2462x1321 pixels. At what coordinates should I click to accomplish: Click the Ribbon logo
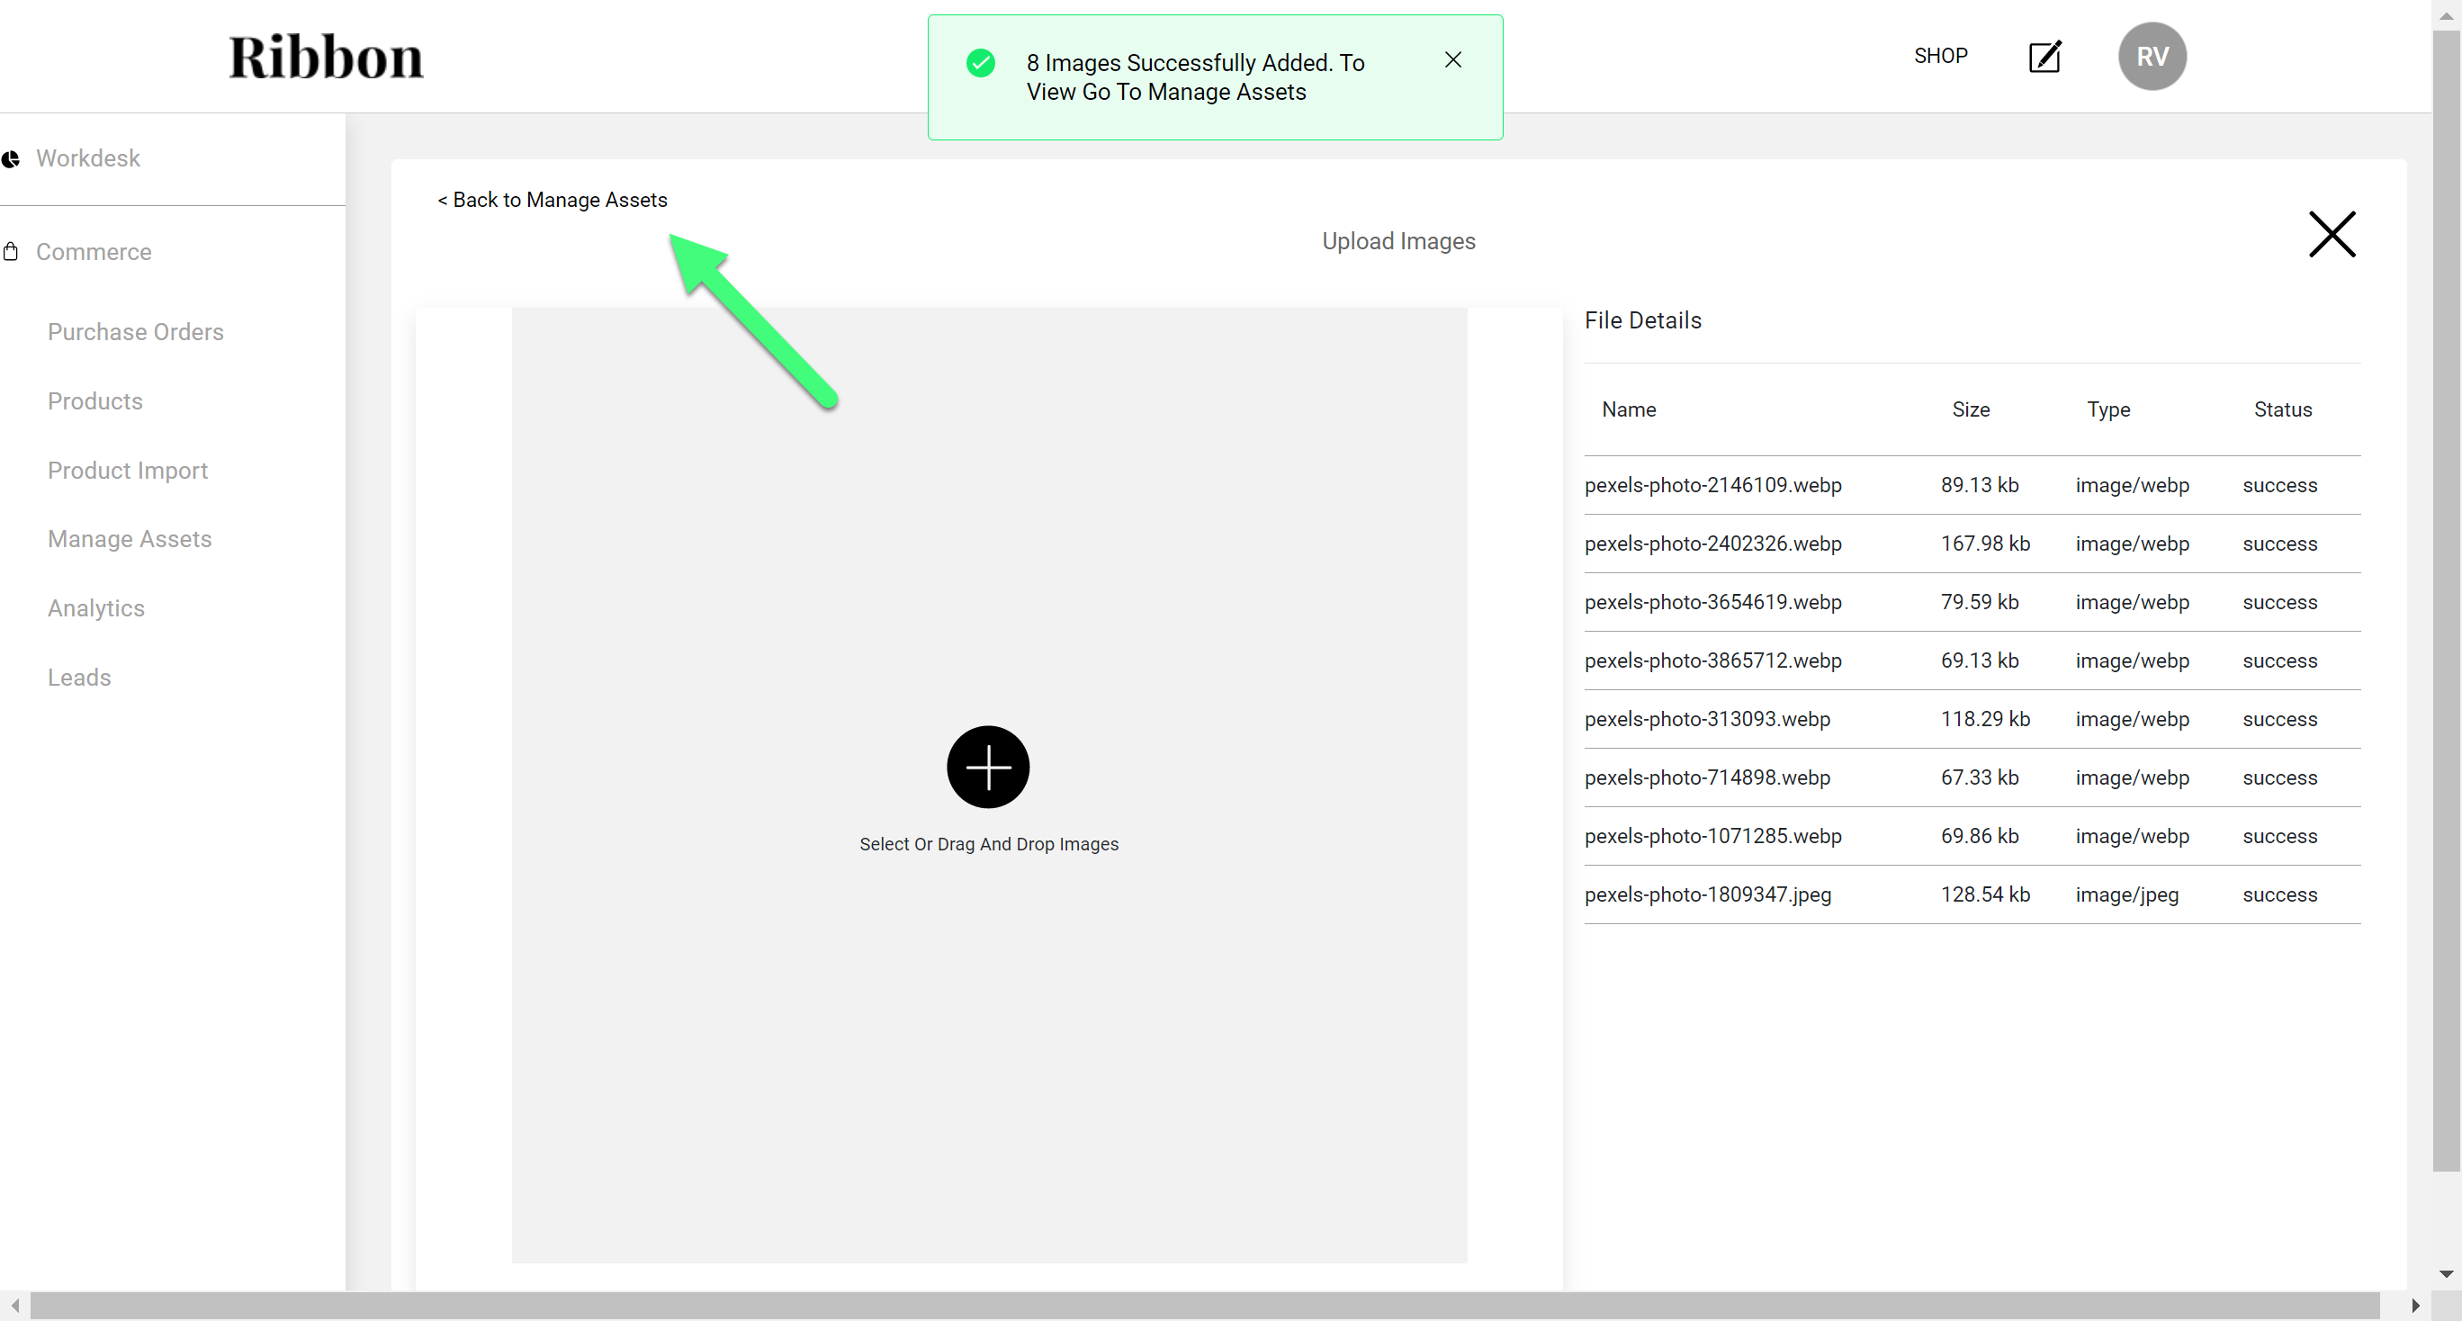[325, 57]
